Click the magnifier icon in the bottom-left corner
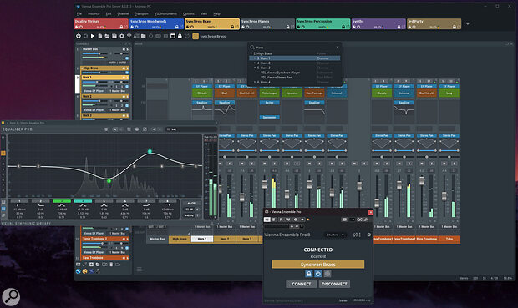The width and height of the screenshot is (518, 308). [x=11, y=296]
